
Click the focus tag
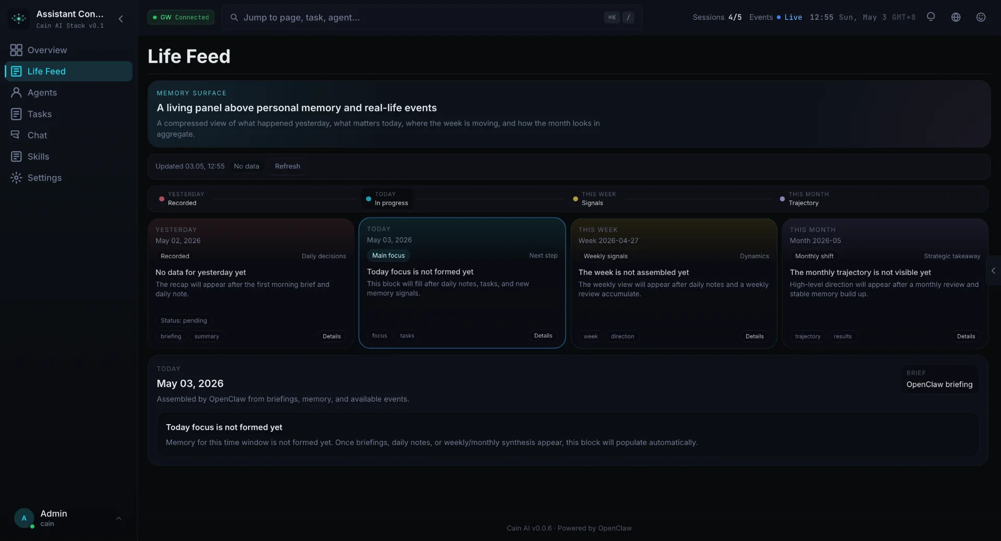pyautogui.click(x=379, y=336)
